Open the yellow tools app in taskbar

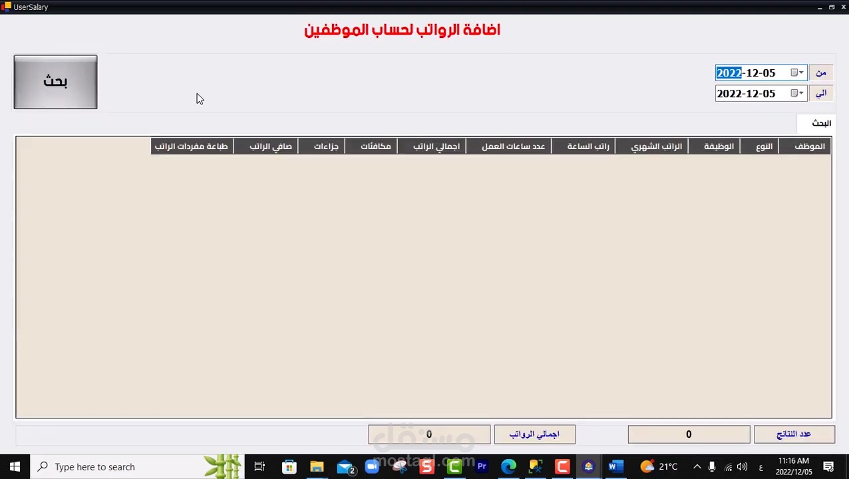(536, 467)
